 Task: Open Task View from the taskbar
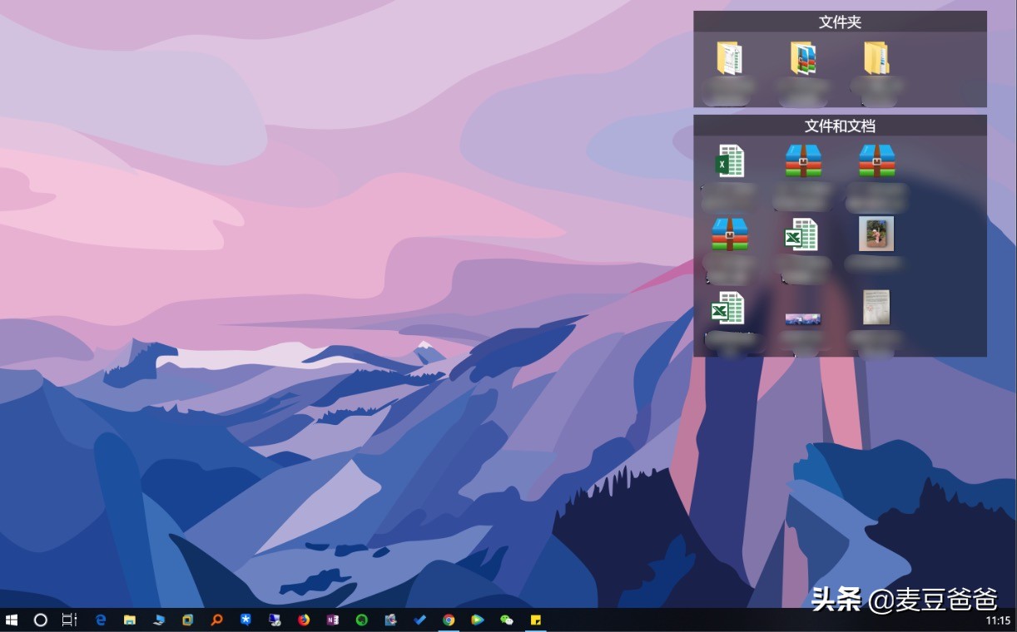tap(70, 620)
